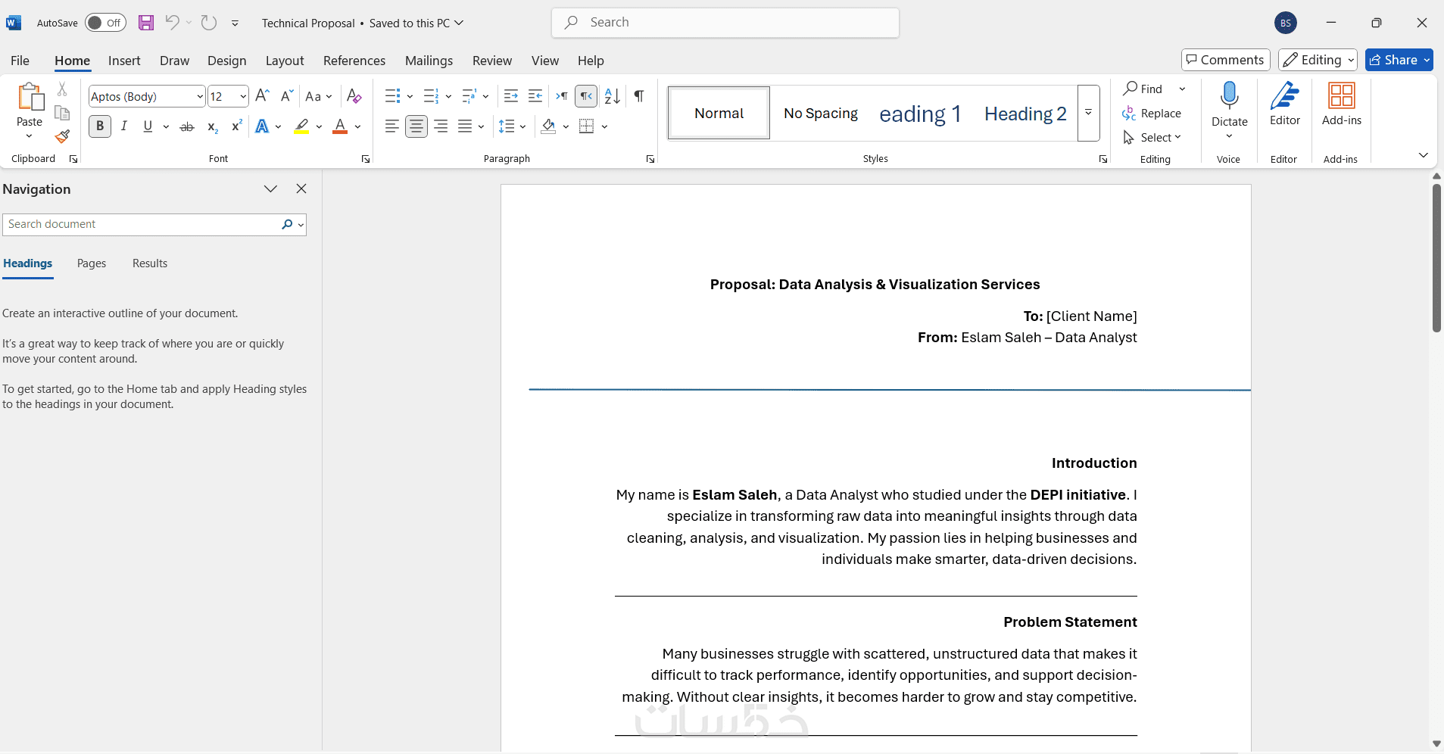1444x754 pixels.
Task: Apply the yellow text highlight color
Action: [x=301, y=126]
